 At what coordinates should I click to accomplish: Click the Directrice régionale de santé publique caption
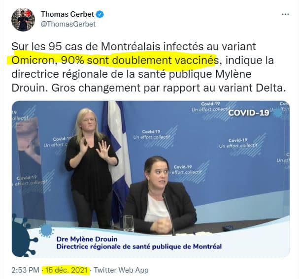pyautogui.click(x=139, y=247)
